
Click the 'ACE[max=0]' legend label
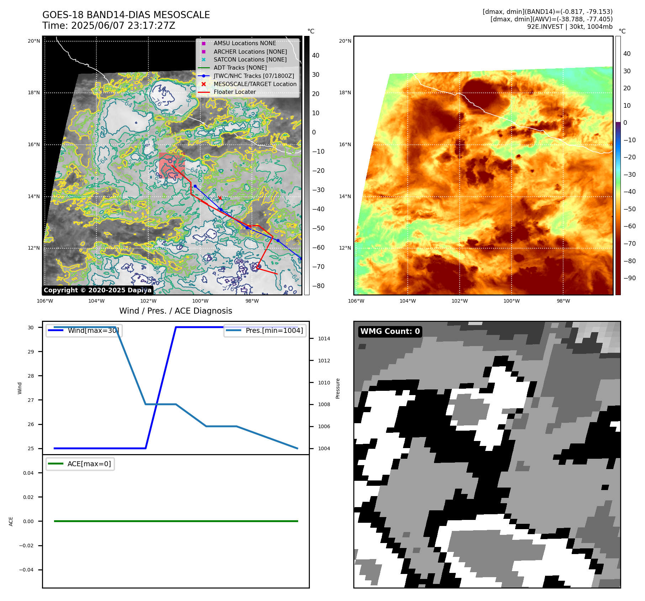[89, 464]
